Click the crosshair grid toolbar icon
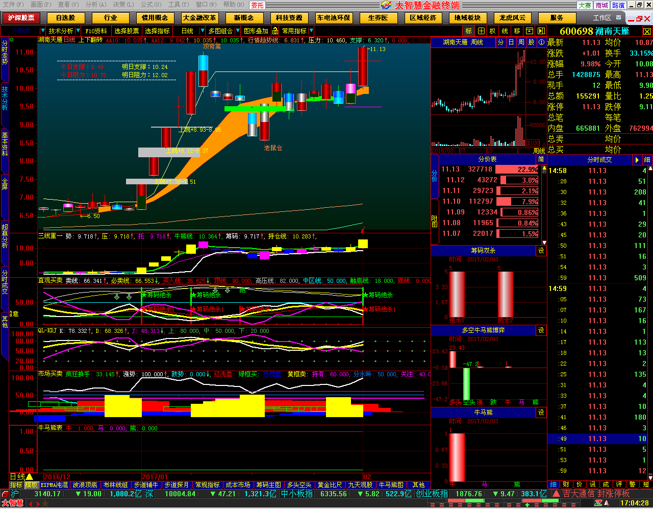This screenshot has height=509, width=653. coord(481,31)
